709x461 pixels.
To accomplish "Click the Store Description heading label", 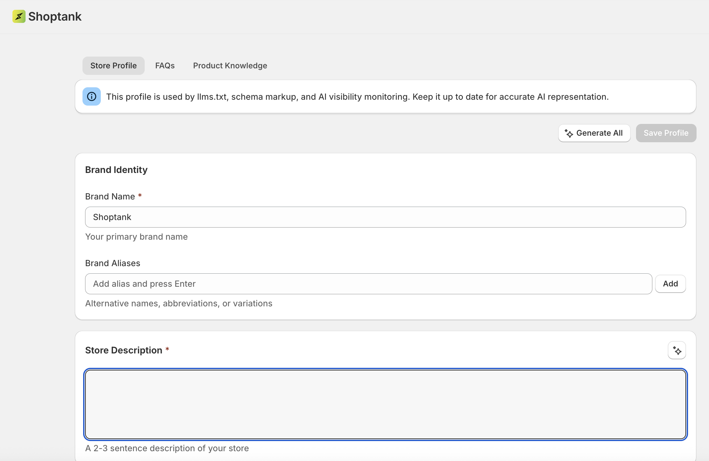I will tap(123, 350).
